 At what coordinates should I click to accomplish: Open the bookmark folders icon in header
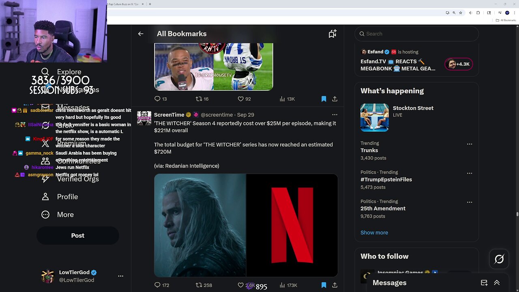[x=332, y=34]
